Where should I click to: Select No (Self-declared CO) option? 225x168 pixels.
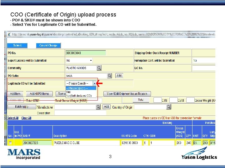click(81, 96)
